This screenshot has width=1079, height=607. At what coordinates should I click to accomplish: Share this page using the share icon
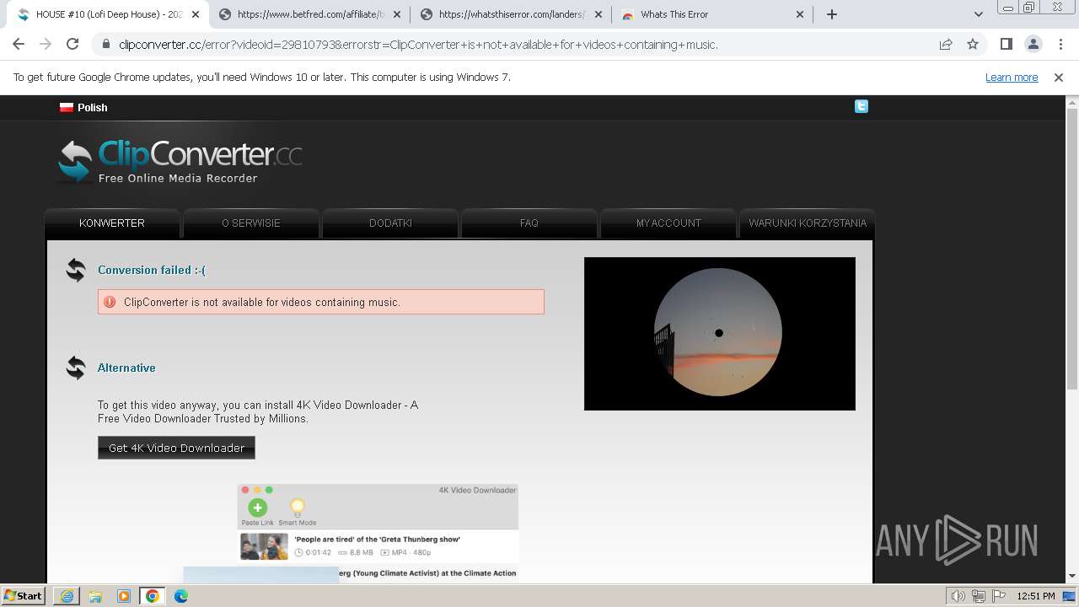point(946,44)
